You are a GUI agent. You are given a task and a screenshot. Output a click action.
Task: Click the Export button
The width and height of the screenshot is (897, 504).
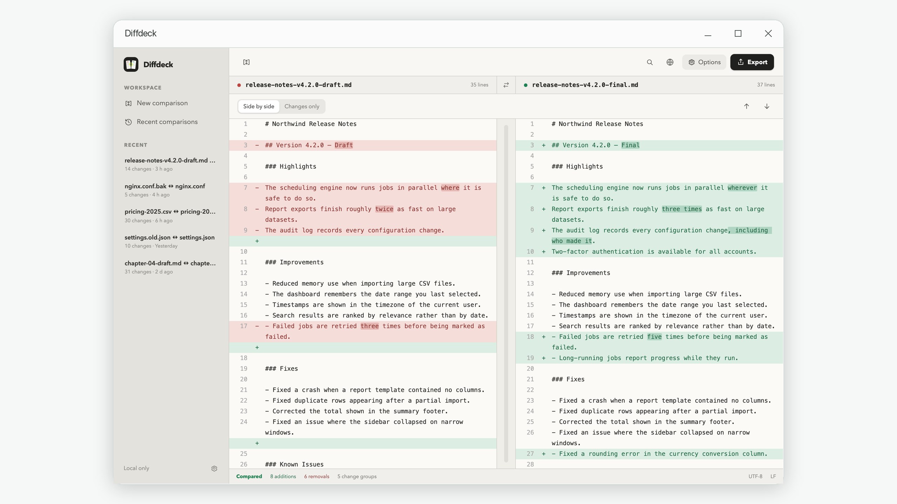pos(752,62)
